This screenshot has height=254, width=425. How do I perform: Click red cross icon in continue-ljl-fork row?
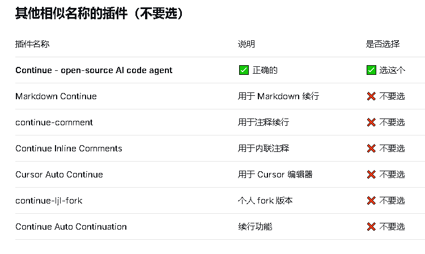pyautogui.click(x=371, y=200)
